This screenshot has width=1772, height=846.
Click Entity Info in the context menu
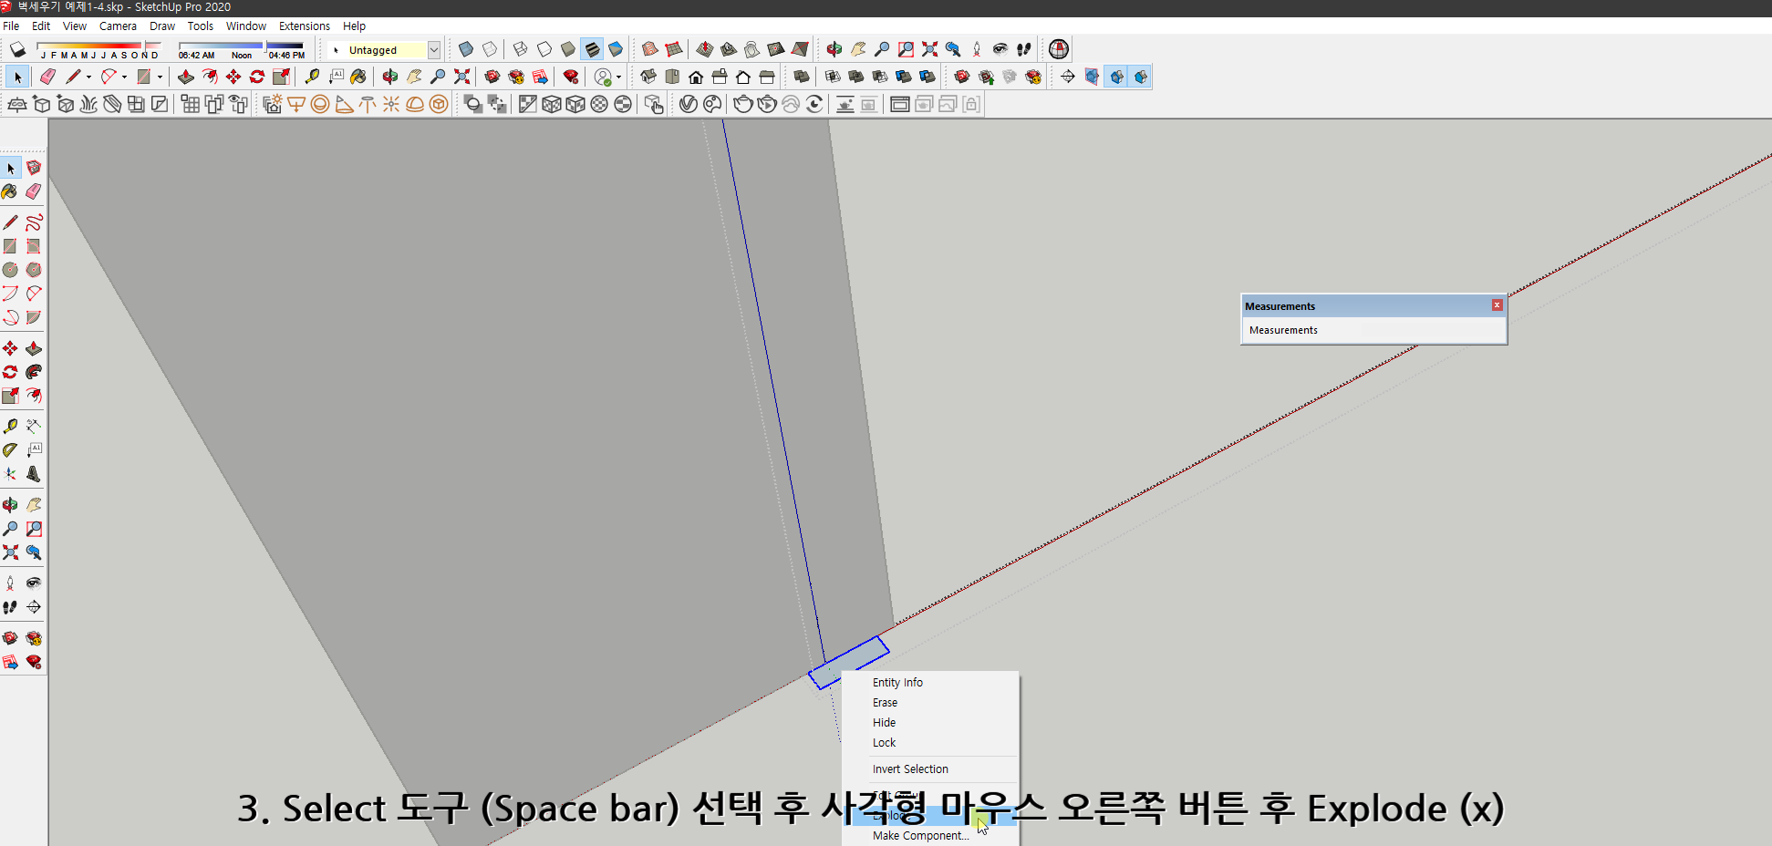897,682
